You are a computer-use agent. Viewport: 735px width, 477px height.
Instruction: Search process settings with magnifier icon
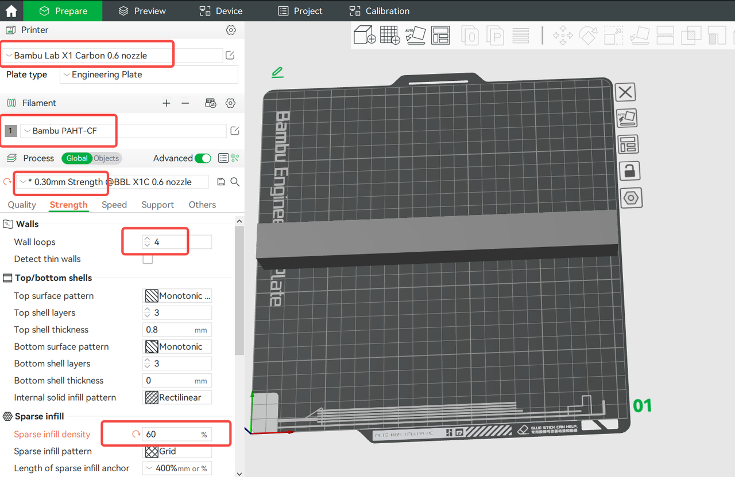pos(235,182)
